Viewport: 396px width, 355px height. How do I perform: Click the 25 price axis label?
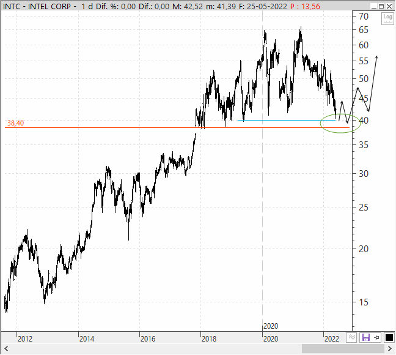(364, 207)
